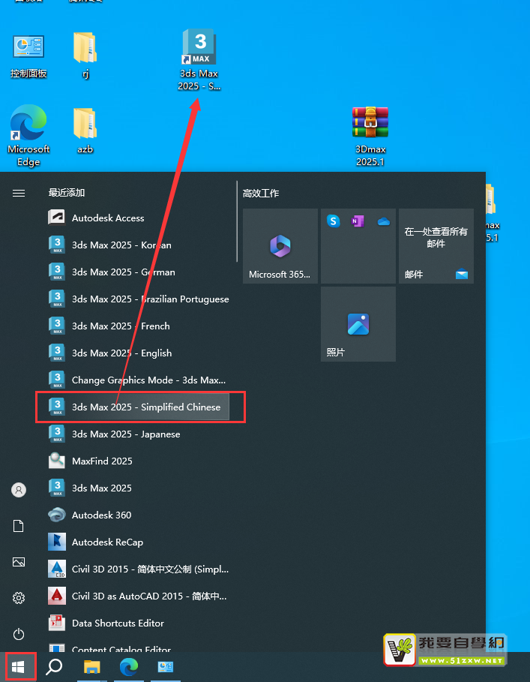Click the Windows Start button
The image size is (530, 682).
tap(20, 666)
